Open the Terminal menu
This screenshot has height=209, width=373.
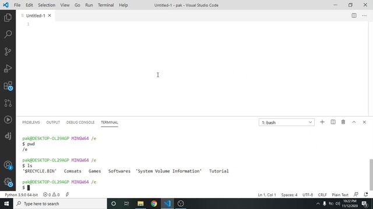[106, 5]
